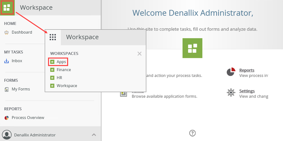Click the Dashboard icon in sidebar
The height and width of the screenshot is (141, 283).
click(x=7, y=32)
